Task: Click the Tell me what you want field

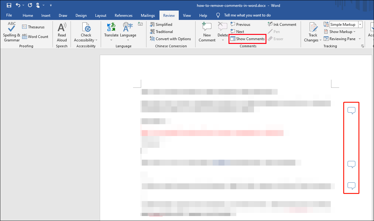Action: (x=247, y=15)
